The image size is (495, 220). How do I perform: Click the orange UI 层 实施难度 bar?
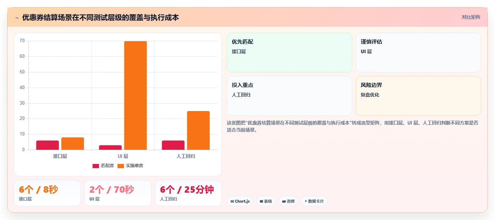(135, 95)
